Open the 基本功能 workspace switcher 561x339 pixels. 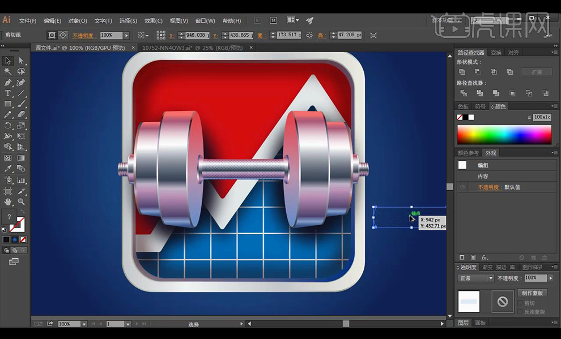[446, 20]
